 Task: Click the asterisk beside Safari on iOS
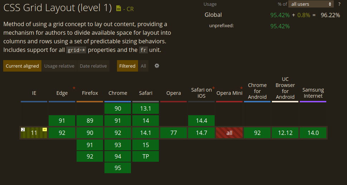pos(214,88)
